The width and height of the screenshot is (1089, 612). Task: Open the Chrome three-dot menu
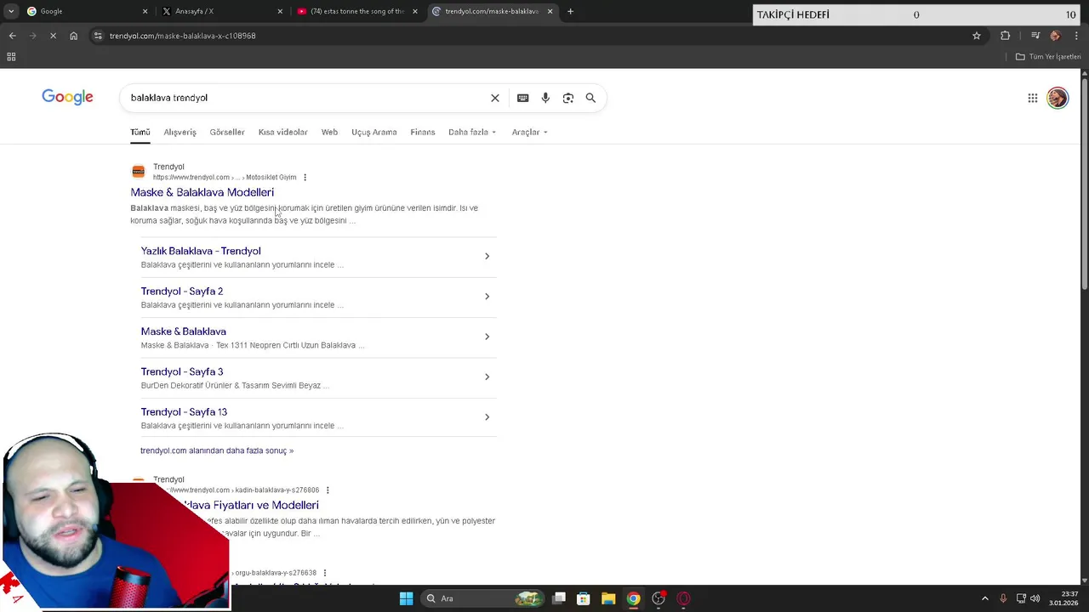pyautogui.click(x=1075, y=36)
